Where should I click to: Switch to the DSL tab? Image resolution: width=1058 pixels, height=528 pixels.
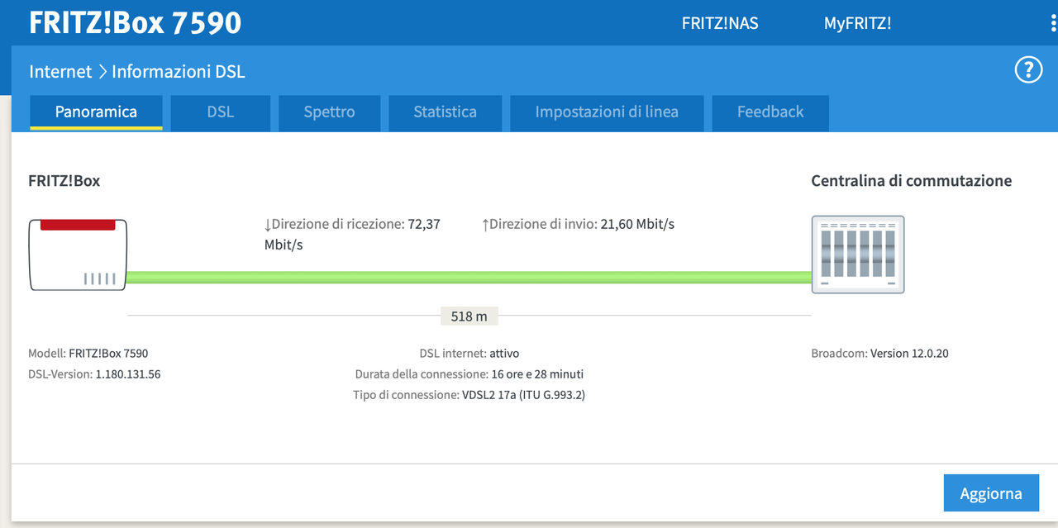click(x=221, y=112)
